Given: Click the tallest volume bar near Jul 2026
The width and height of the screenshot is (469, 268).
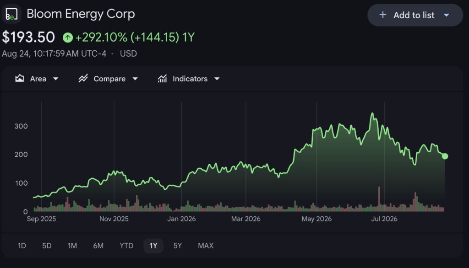Looking at the screenshot, I should [379, 199].
